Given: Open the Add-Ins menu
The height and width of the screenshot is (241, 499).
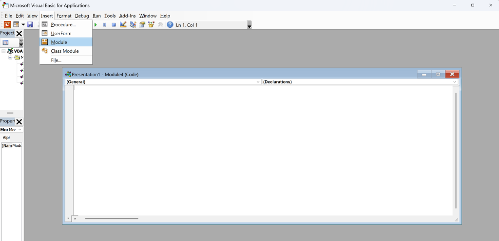Looking at the screenshot, I should pyautogui.click(x=128, y=16).
